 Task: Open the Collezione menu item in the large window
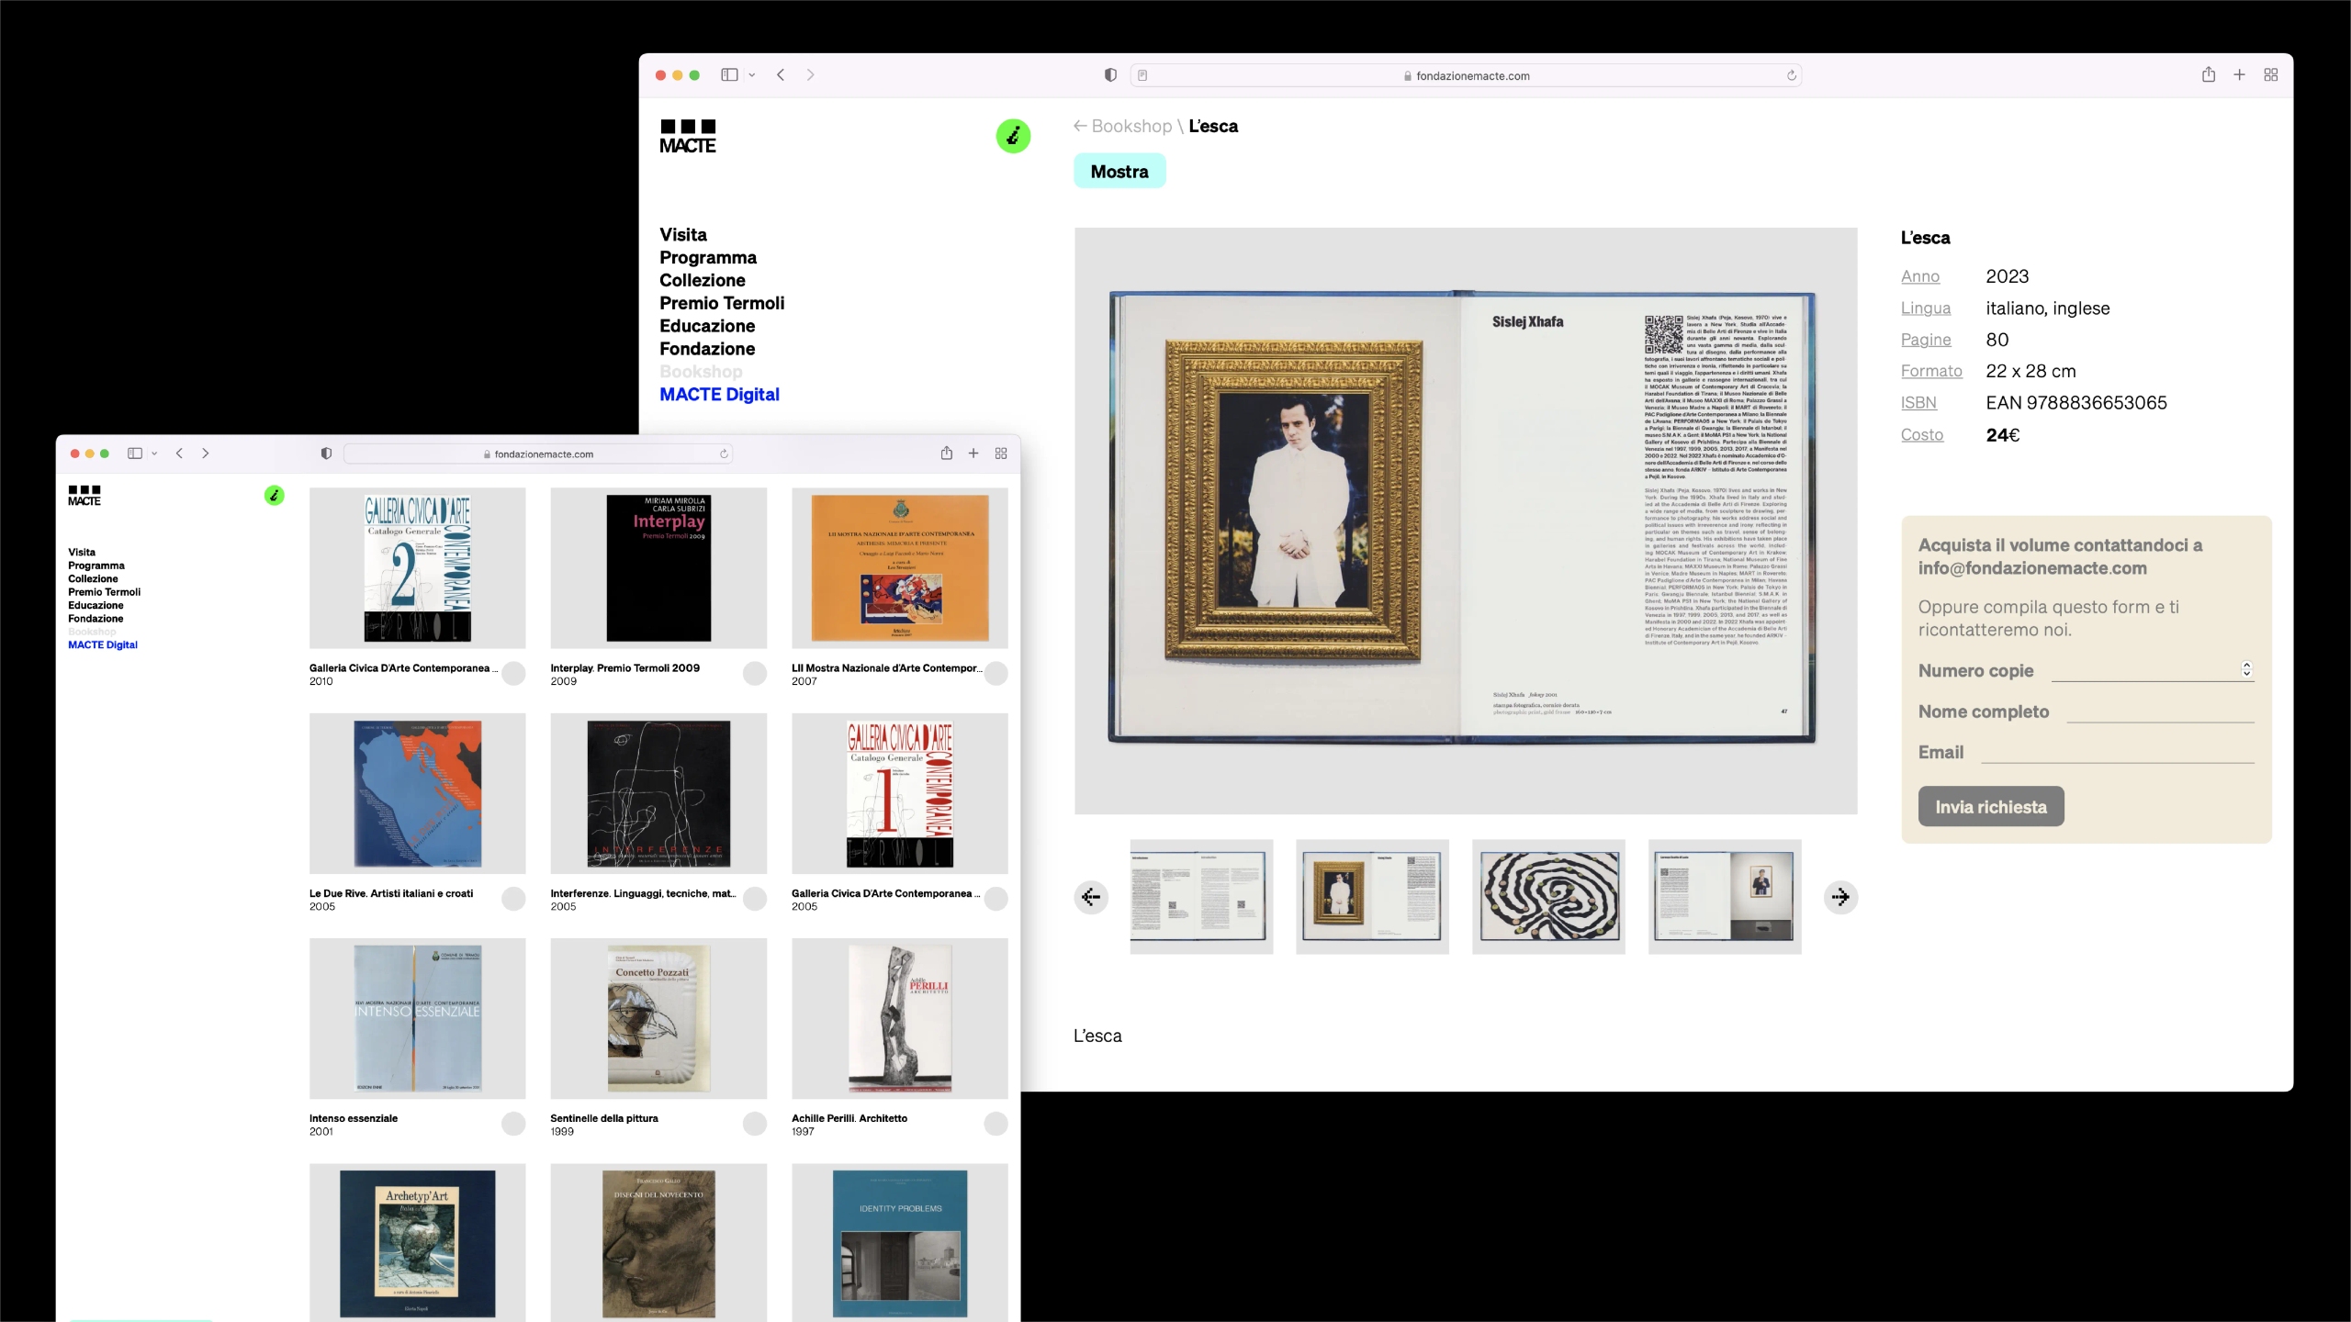click(702, 280)
